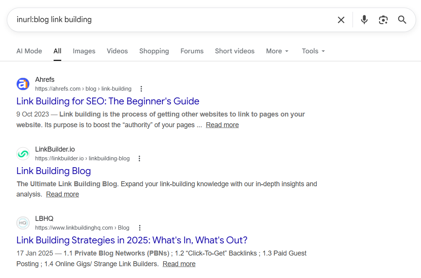
Task: Click Read more on the LinkBuilder.io snippet
Action: click(62, 194)
